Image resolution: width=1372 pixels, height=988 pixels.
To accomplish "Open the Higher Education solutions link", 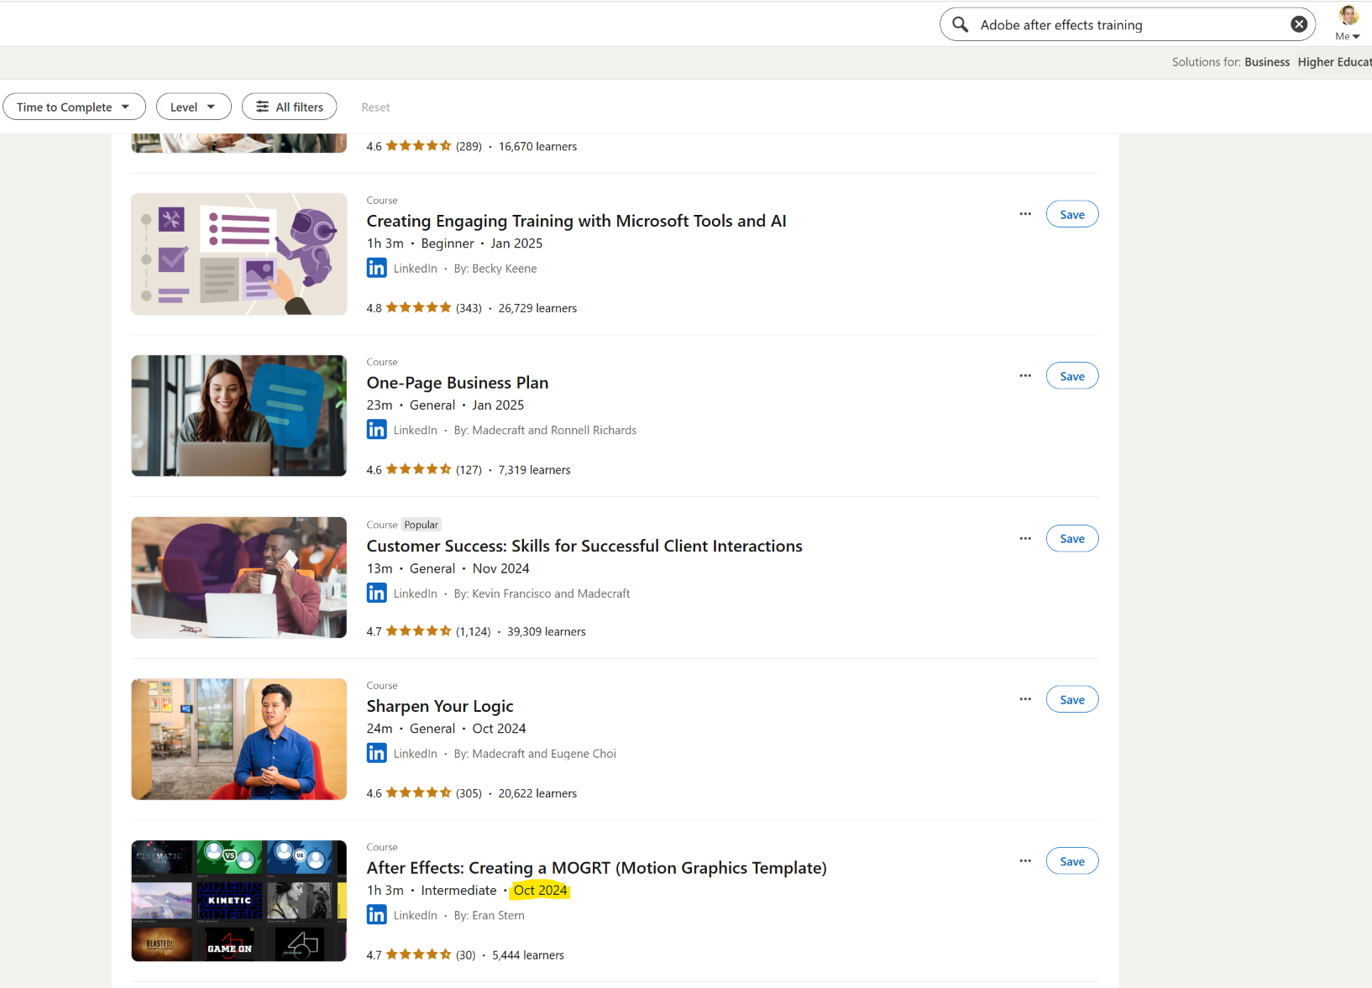I will pos(1334,62).
